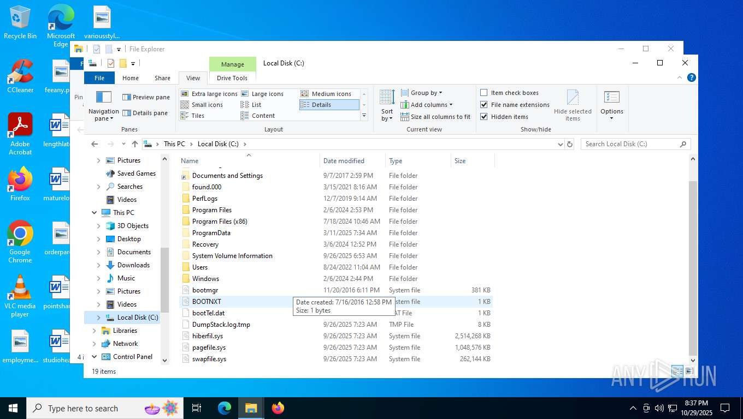This screenshot has width=743, height=419.
Task: Go up one folder level
Action: pyautogui.click(x=134, y=144)
